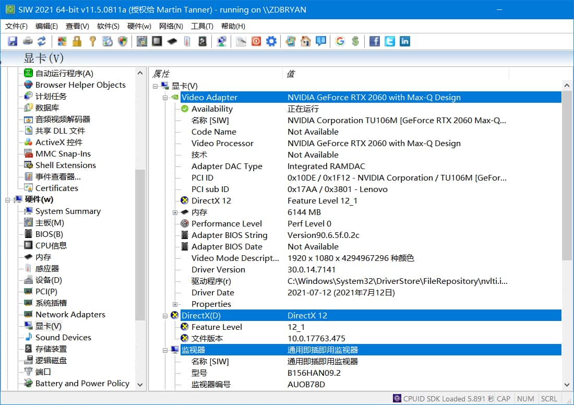Click details pane scrollbar down arrow
This screenshot has width=574, height=405.
[567, 385]
